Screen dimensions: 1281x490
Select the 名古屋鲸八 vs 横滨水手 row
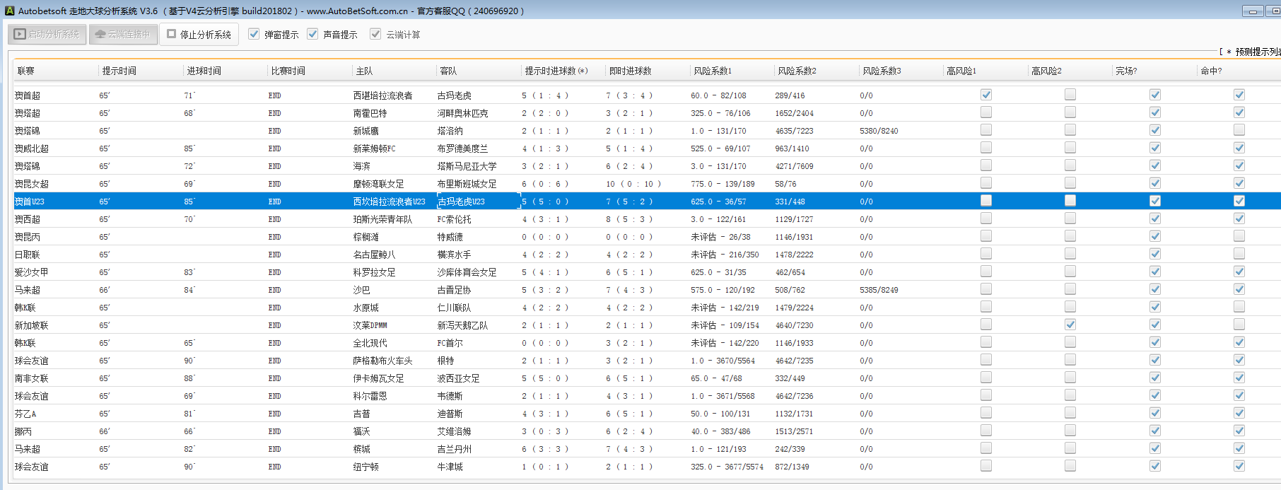click(x=374, y=255)
